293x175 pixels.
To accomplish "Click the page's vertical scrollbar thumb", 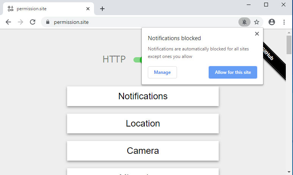I will coord(289,45).
